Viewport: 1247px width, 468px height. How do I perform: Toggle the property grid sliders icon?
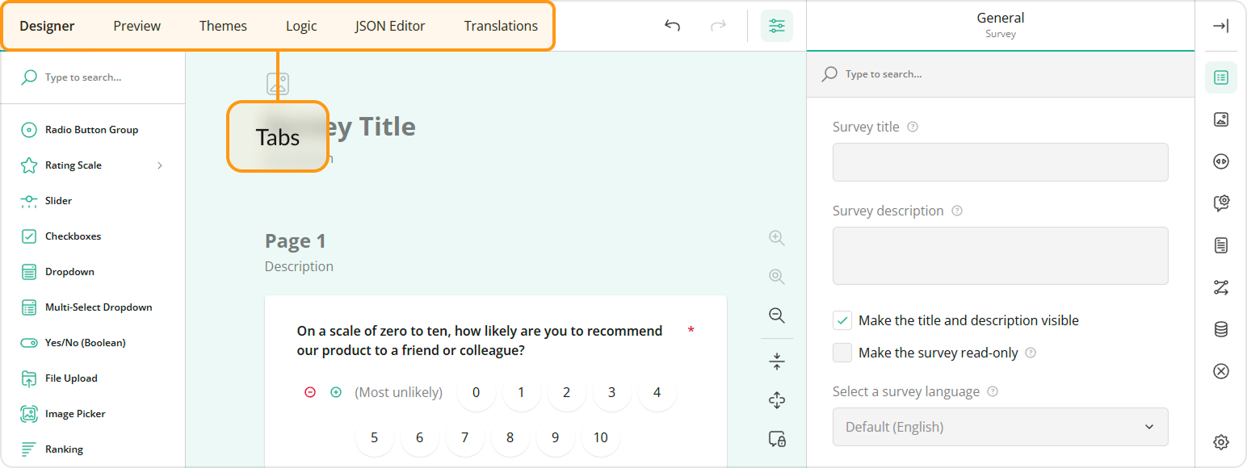pyautogui.click(x=776, y=25)
